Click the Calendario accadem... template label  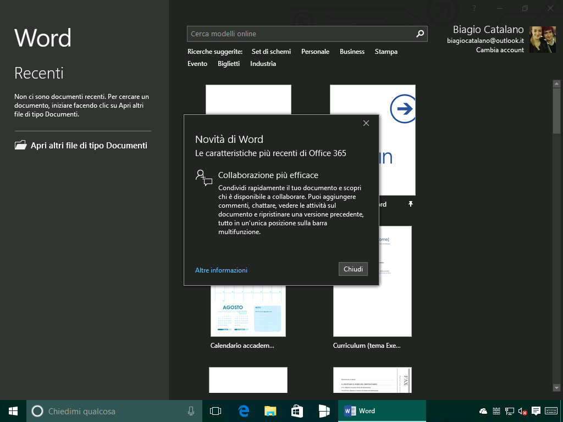pyautogui.click(x=242, y=346)
